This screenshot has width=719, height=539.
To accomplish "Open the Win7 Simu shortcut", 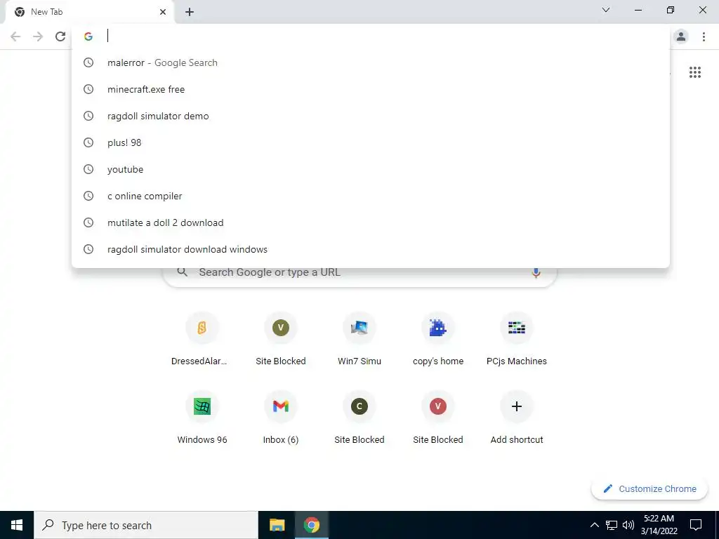I will pyautogui.click(x=359, y=339).
